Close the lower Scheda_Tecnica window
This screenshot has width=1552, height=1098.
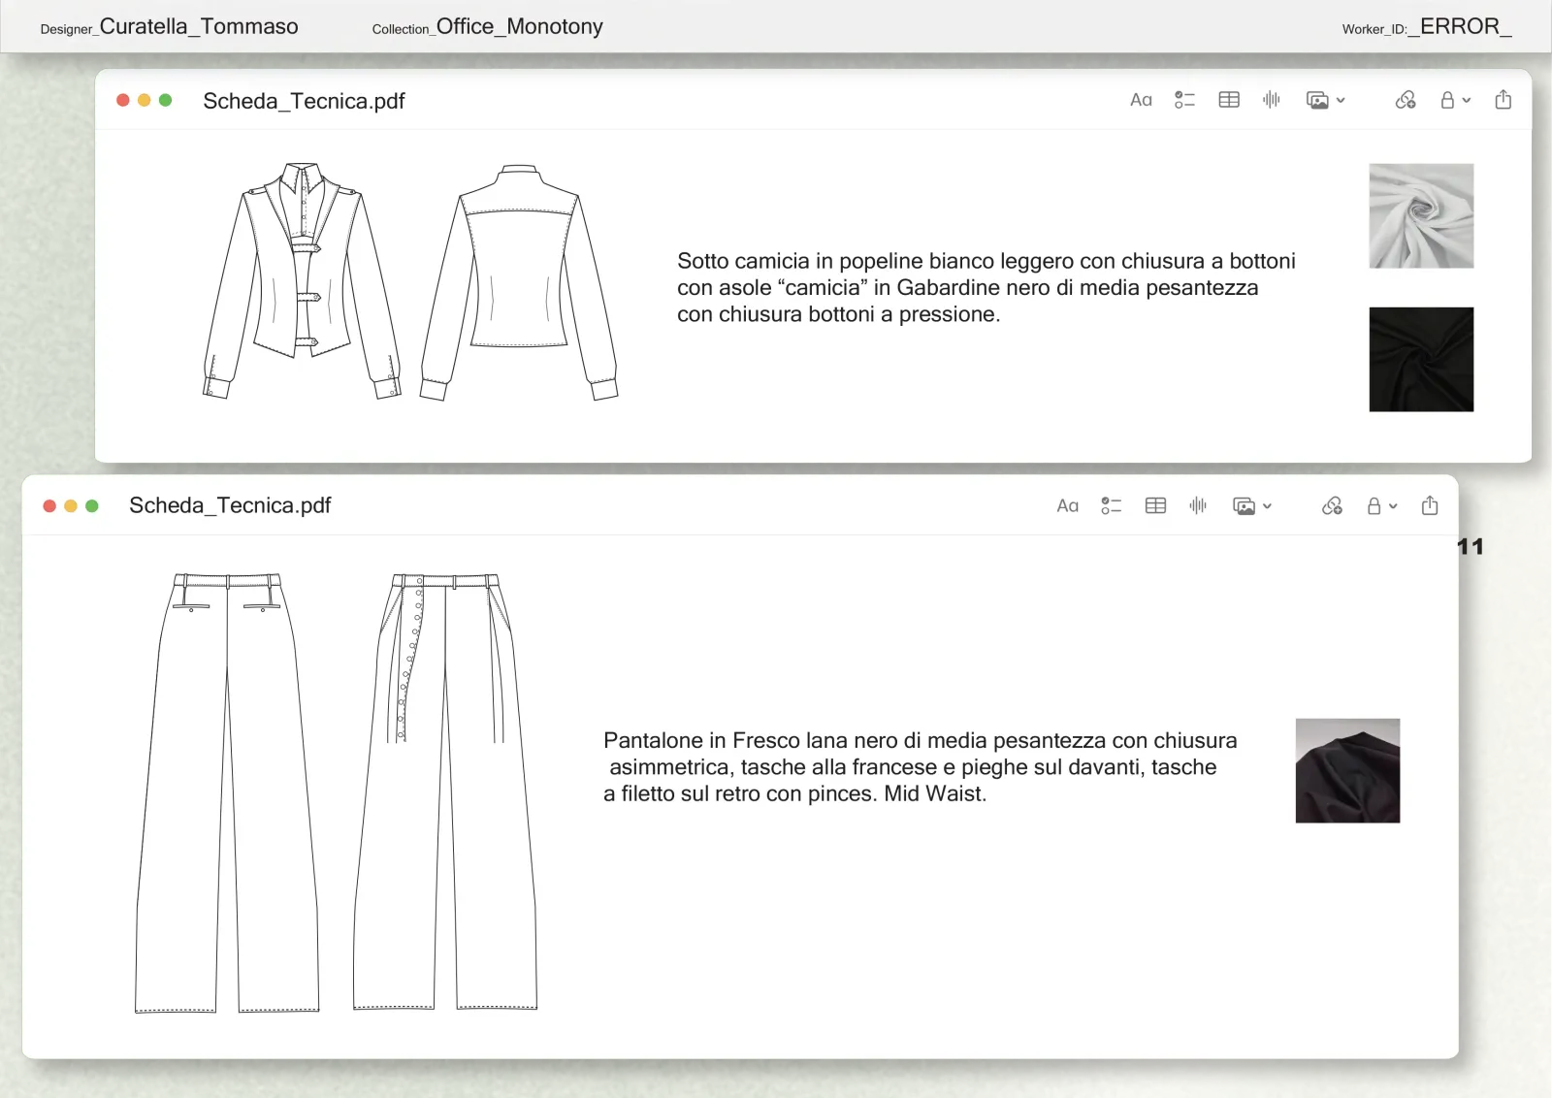coord(49,505)
